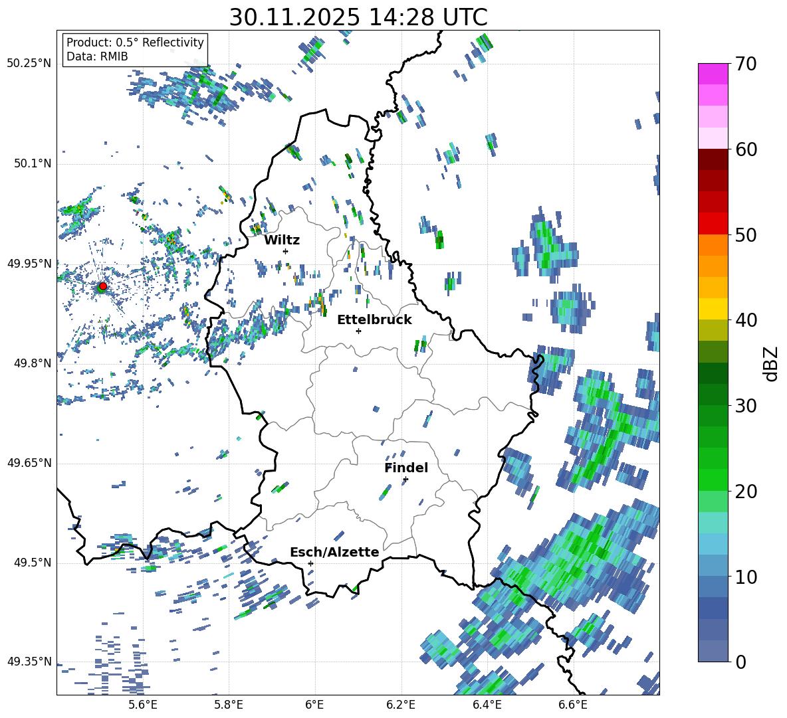Click the bottom slate-blue band at 0 dBZ

coord(713,651)
